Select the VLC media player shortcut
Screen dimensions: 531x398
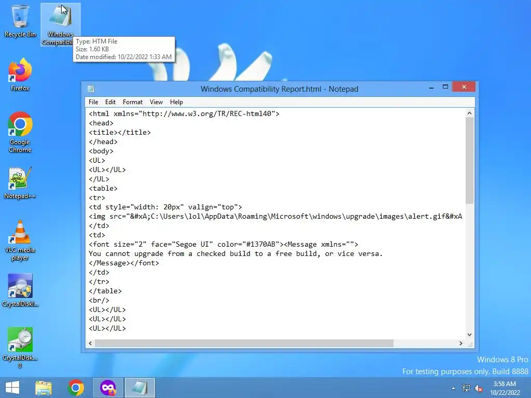(20, 240)
